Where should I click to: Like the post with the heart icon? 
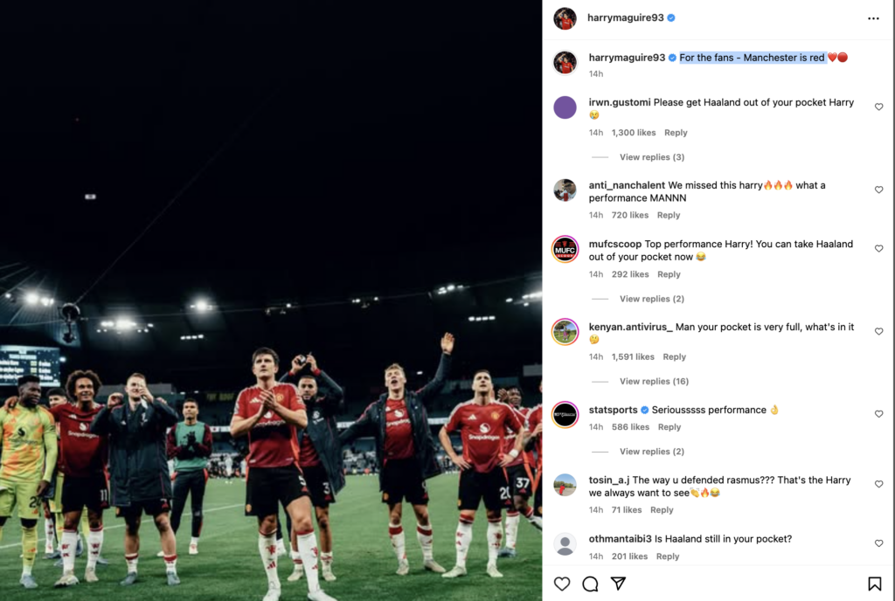562,584
